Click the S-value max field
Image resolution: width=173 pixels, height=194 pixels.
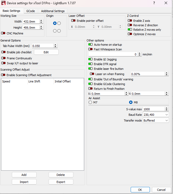(x=154, y=109)
